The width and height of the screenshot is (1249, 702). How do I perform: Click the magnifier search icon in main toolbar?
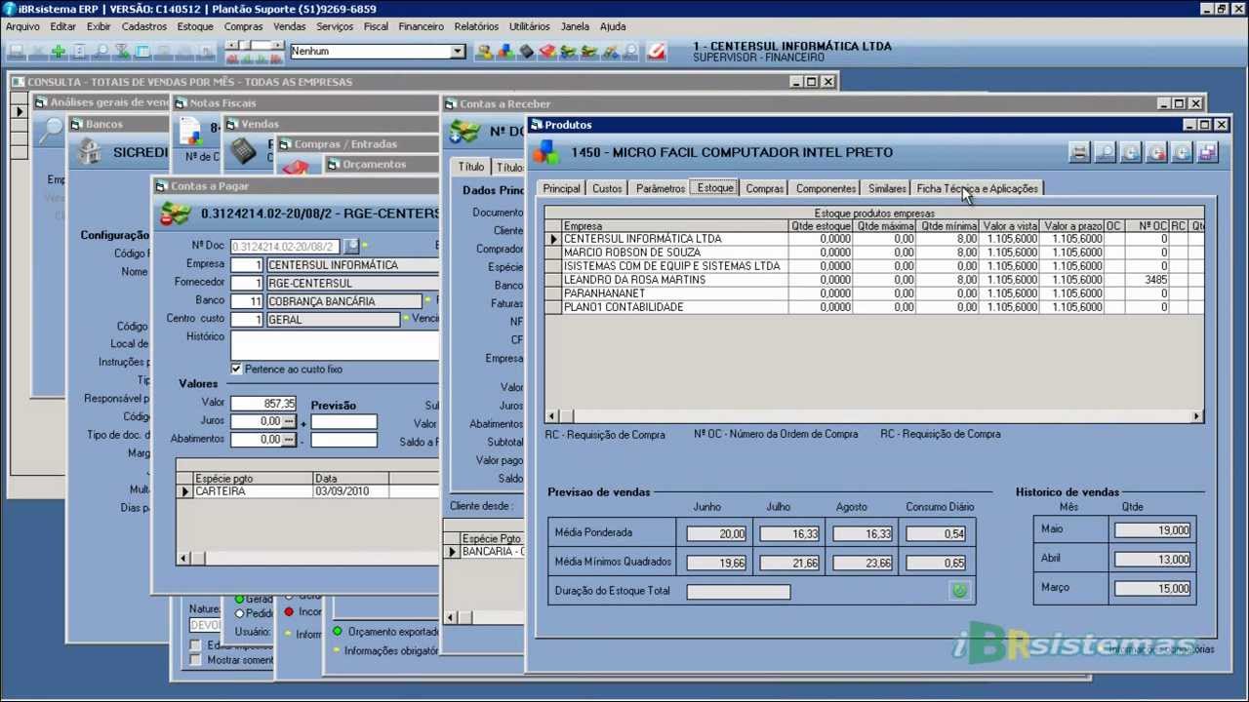click(x=101, y=51)
